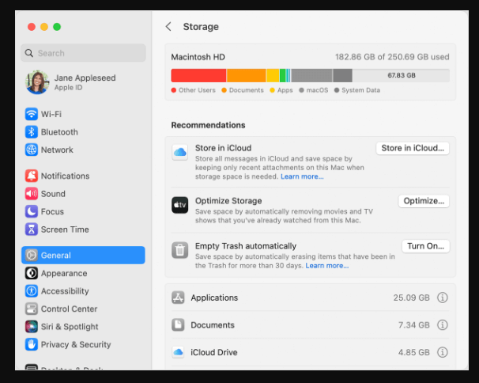Open Learn more link under Empty Trash
Screen dimensions: 479x383
click(327, 266)
